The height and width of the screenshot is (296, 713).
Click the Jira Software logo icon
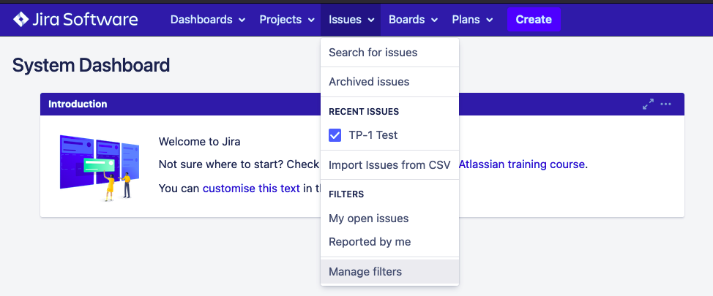point(21,20)
